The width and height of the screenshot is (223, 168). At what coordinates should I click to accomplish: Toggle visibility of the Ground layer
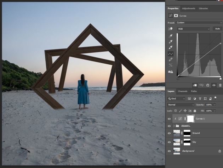pyautogui.click(x=169, y=133)
